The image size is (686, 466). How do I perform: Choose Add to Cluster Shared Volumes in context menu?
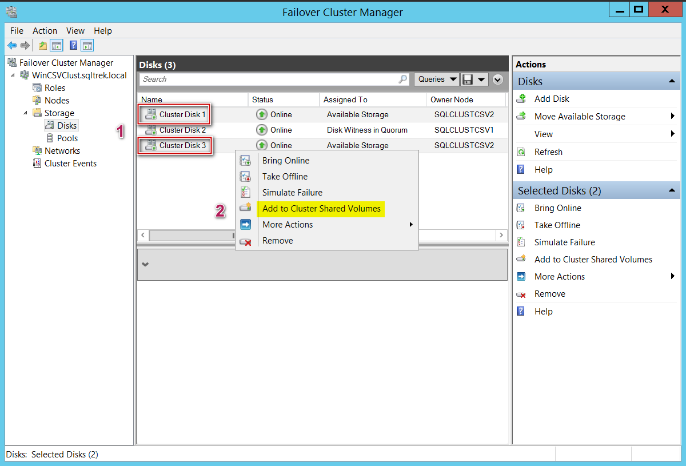(x=321, y=209)
